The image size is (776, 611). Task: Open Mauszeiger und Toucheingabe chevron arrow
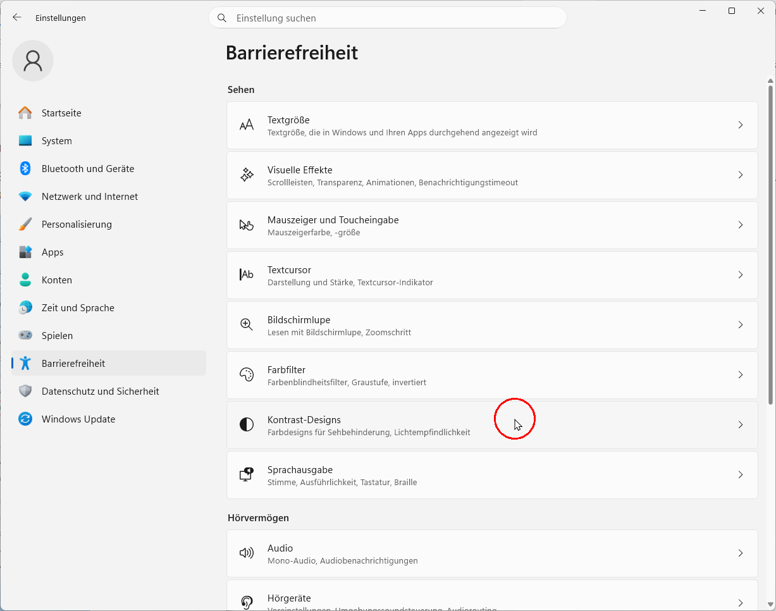pos(741,225)
